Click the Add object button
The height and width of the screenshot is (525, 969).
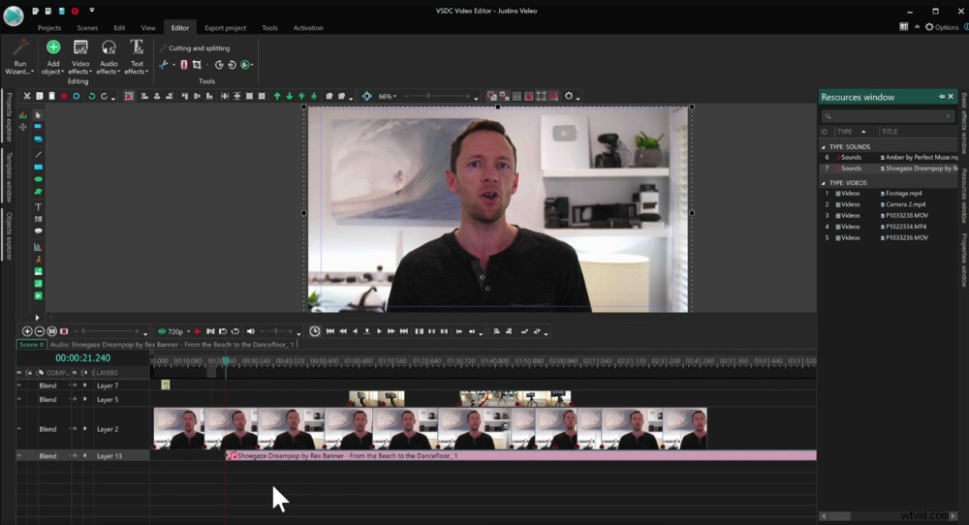[x=53, y=57]
